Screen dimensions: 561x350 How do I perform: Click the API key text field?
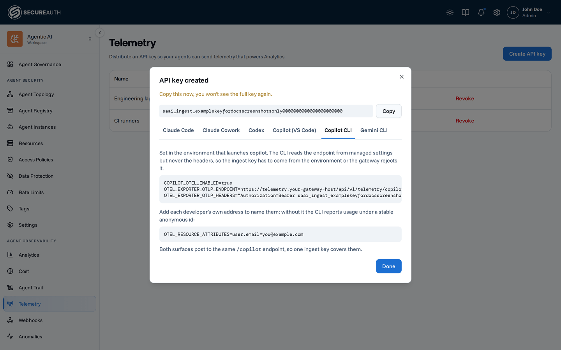[266, 111]
